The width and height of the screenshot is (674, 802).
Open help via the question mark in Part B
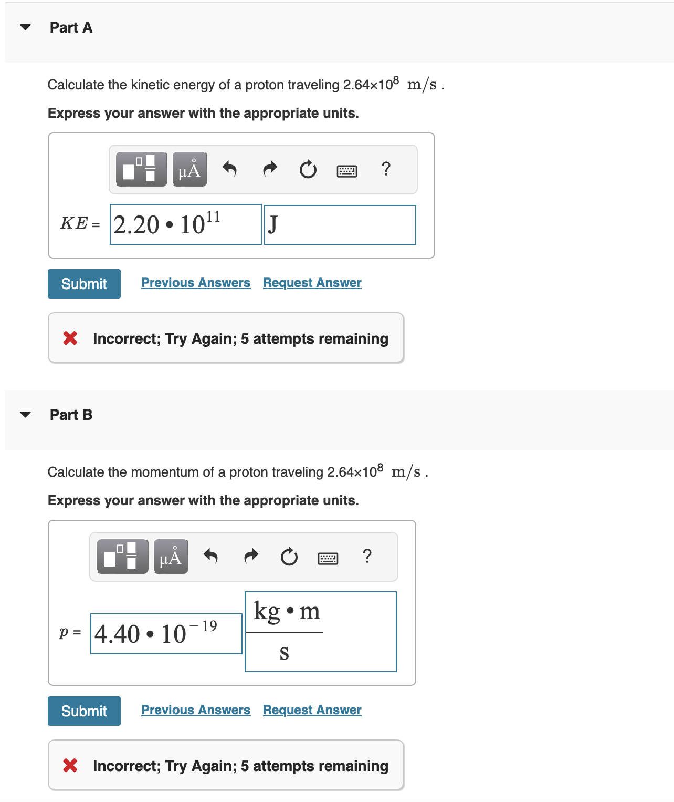[367, 557]
